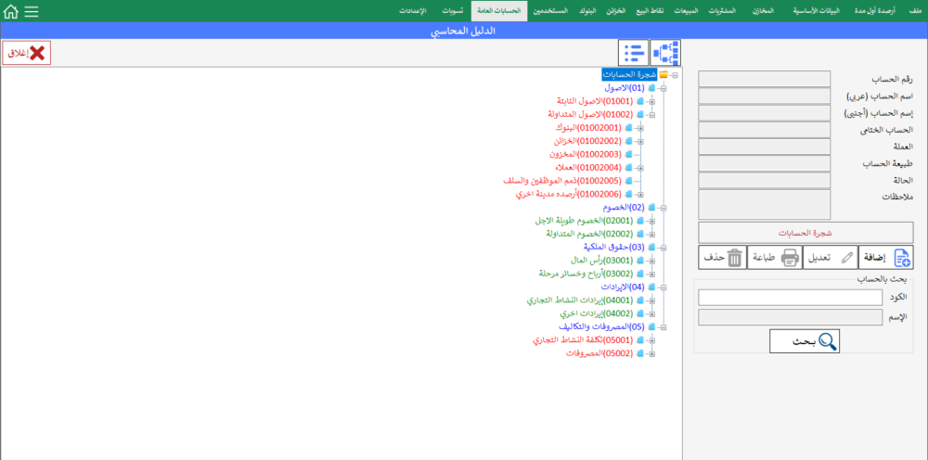
Task: Collapse the الخصوم (02) tree node
Action: pyautogui.click(x=663, y=208)
